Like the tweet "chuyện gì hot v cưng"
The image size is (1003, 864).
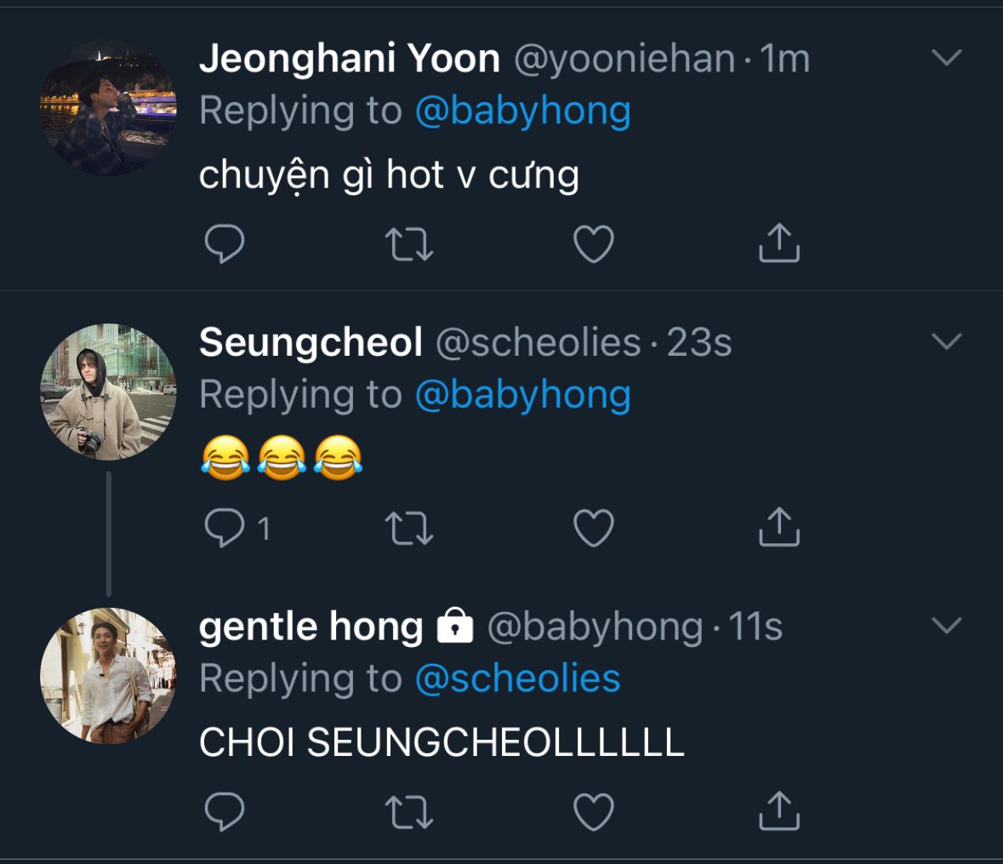pos(594,245)
